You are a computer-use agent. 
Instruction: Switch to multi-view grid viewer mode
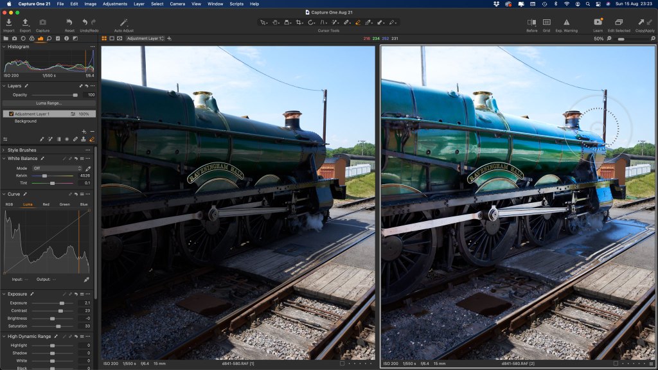[103, 39]
